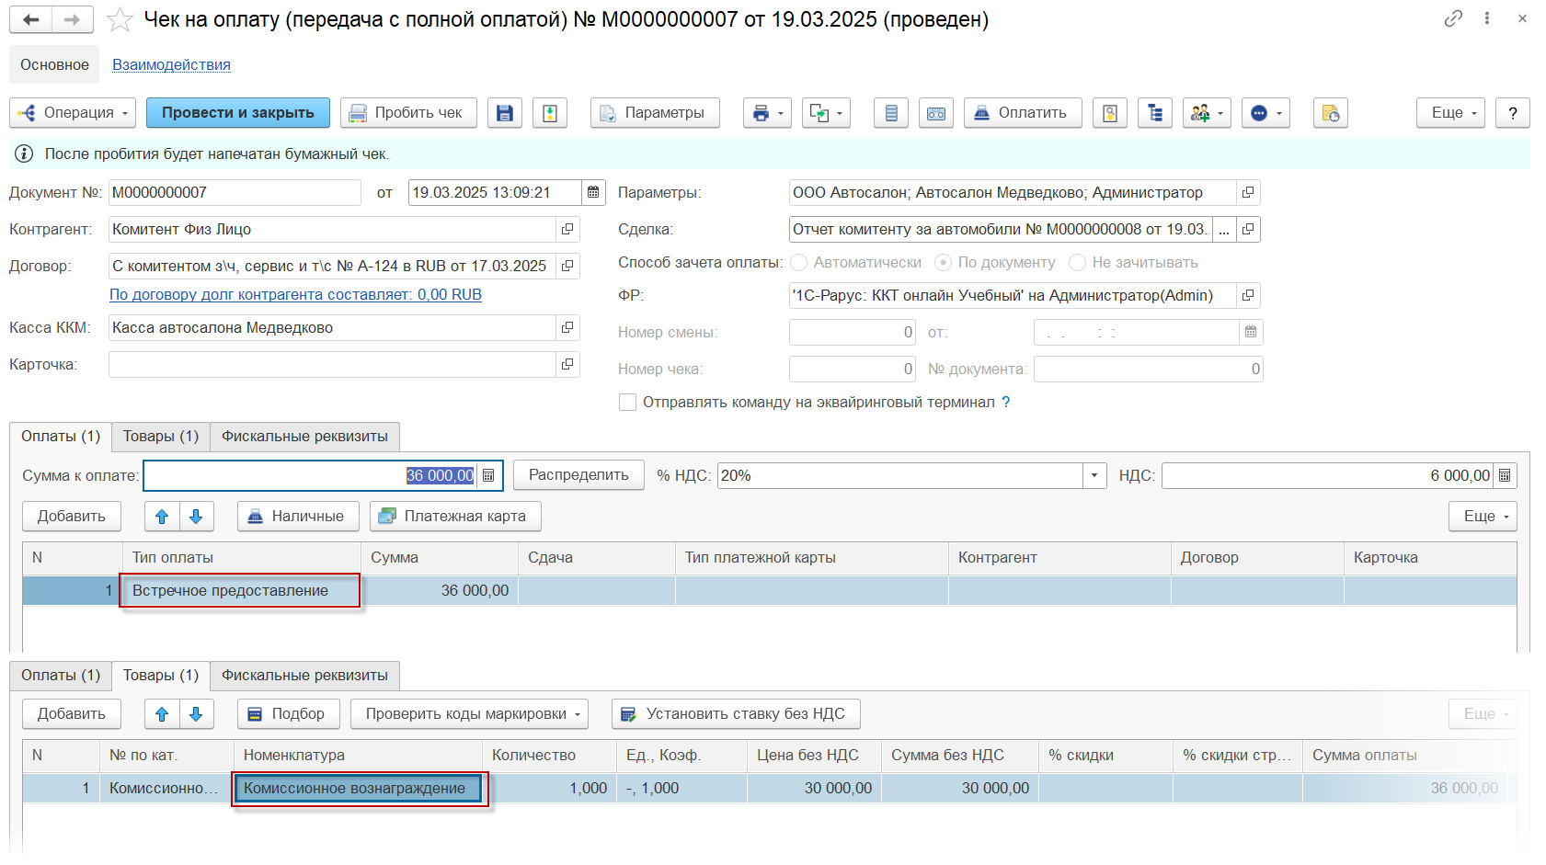Click the acquiring terminal help question mark

click(x=1005, y=402)
